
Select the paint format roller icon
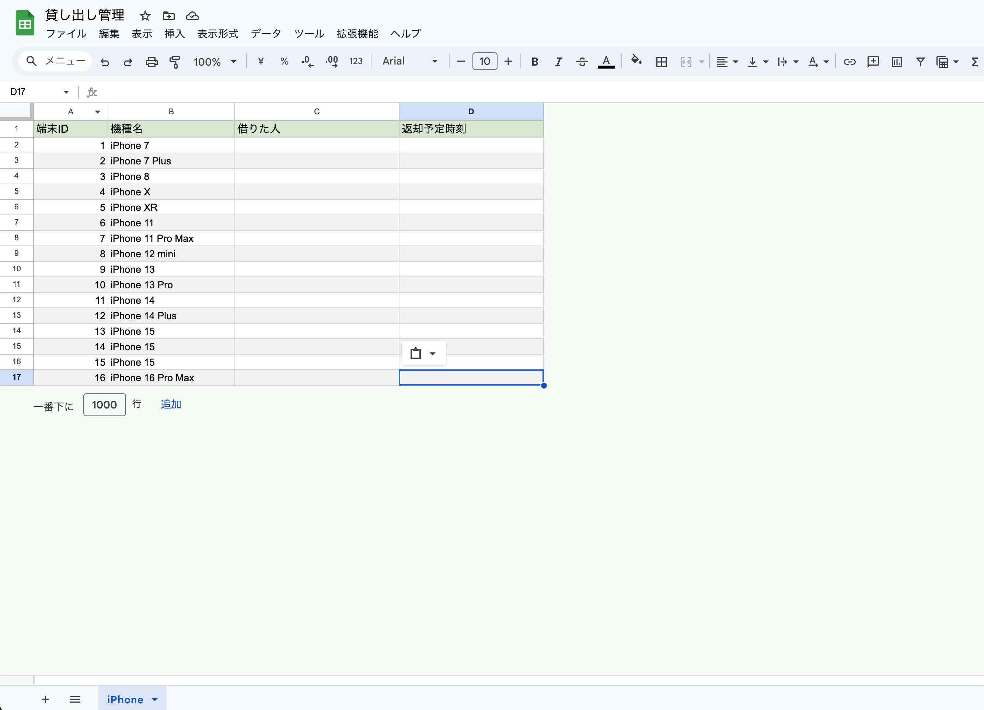point(175,62)
